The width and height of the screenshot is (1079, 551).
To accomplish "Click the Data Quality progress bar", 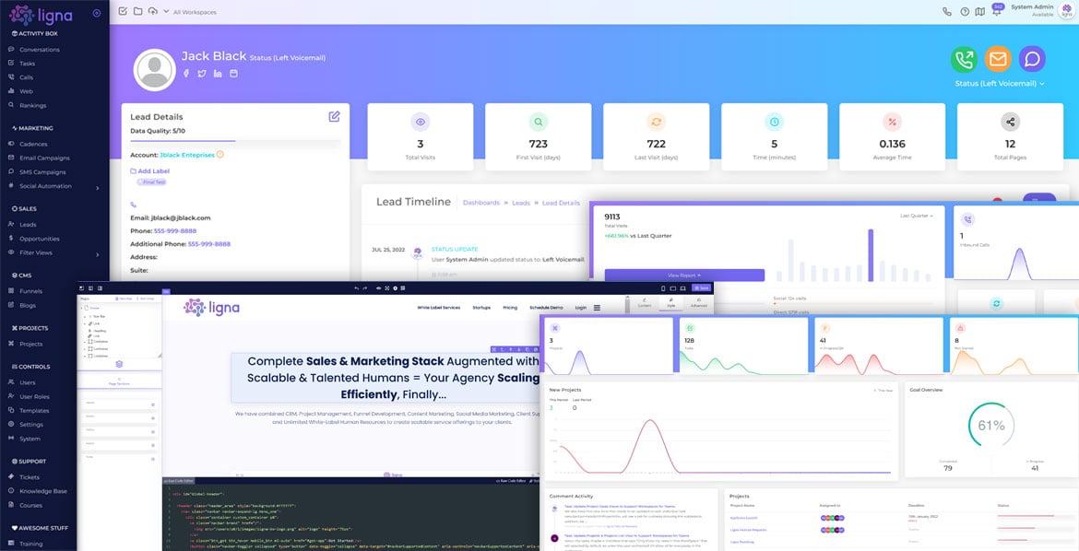I will click(x=235, y=141).
